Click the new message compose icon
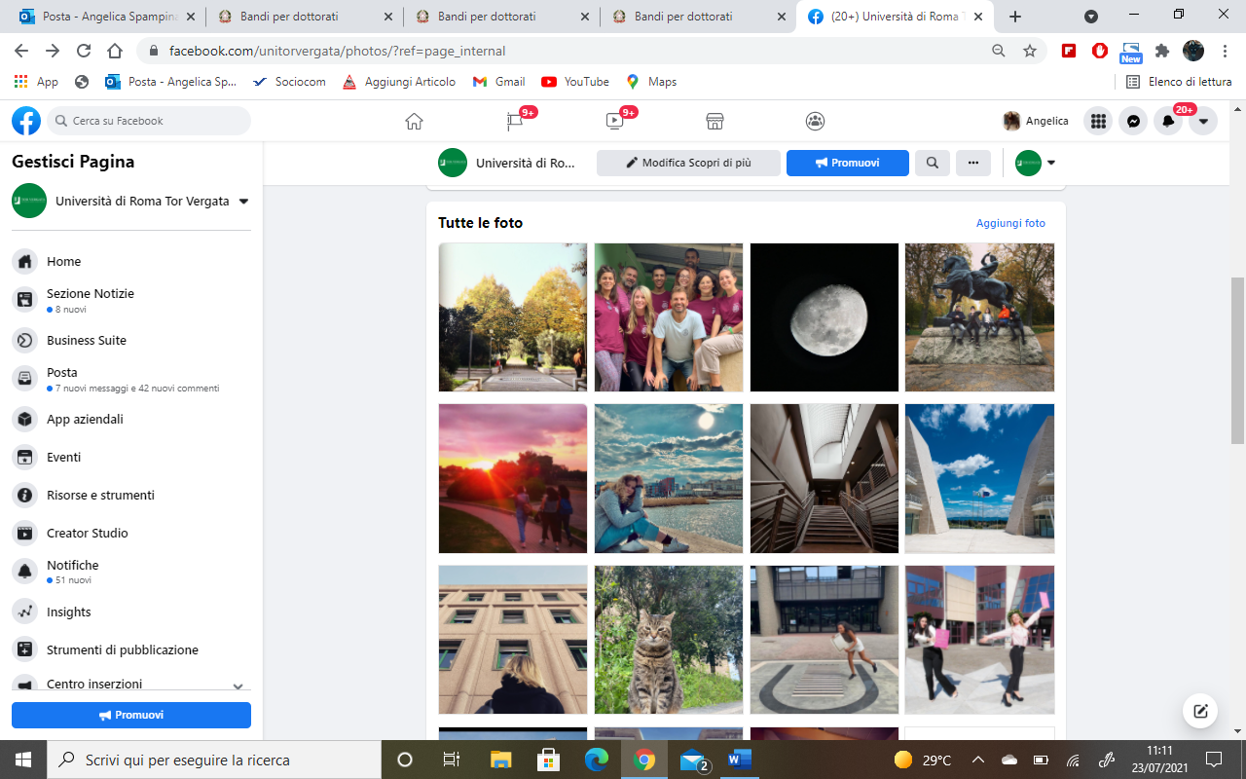Image resolution: width=1246 pixels, height=779 pixels. [1200, 711]
